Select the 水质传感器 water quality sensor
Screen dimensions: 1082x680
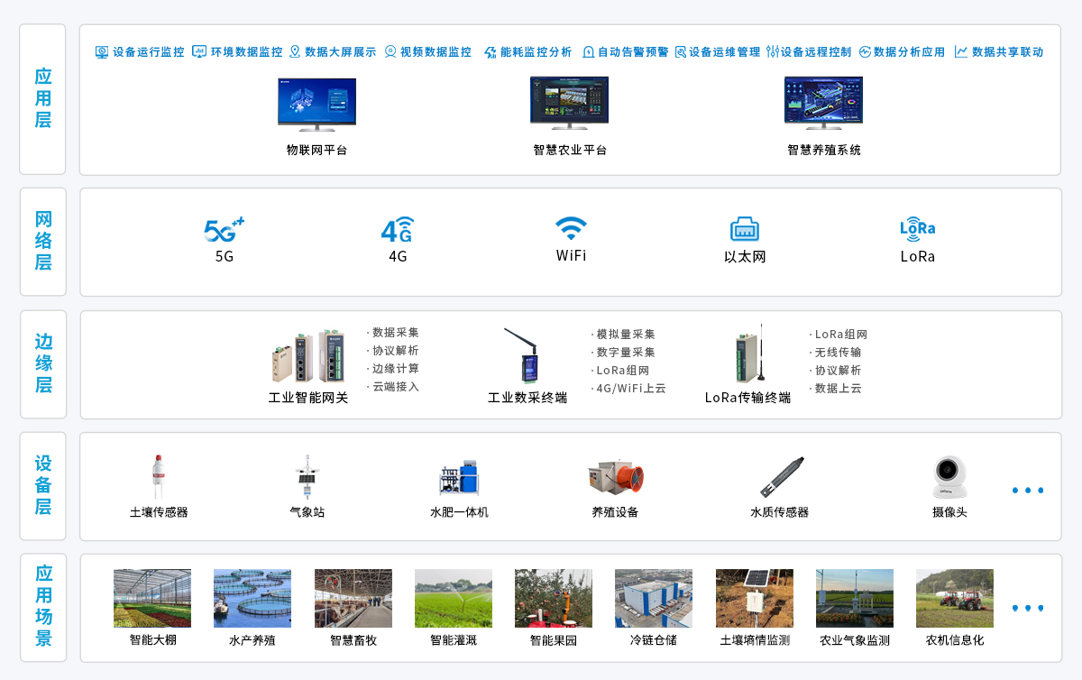pyautogui.click(x=780, y=477)
